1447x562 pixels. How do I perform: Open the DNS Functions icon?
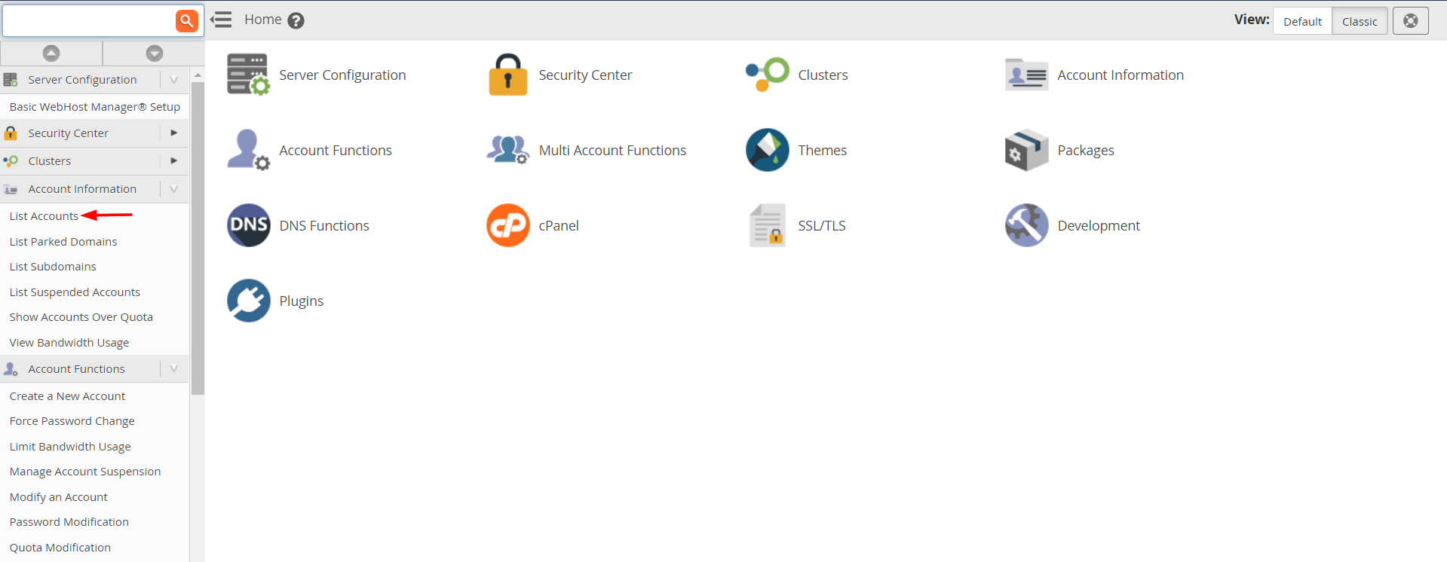(248, 225)
